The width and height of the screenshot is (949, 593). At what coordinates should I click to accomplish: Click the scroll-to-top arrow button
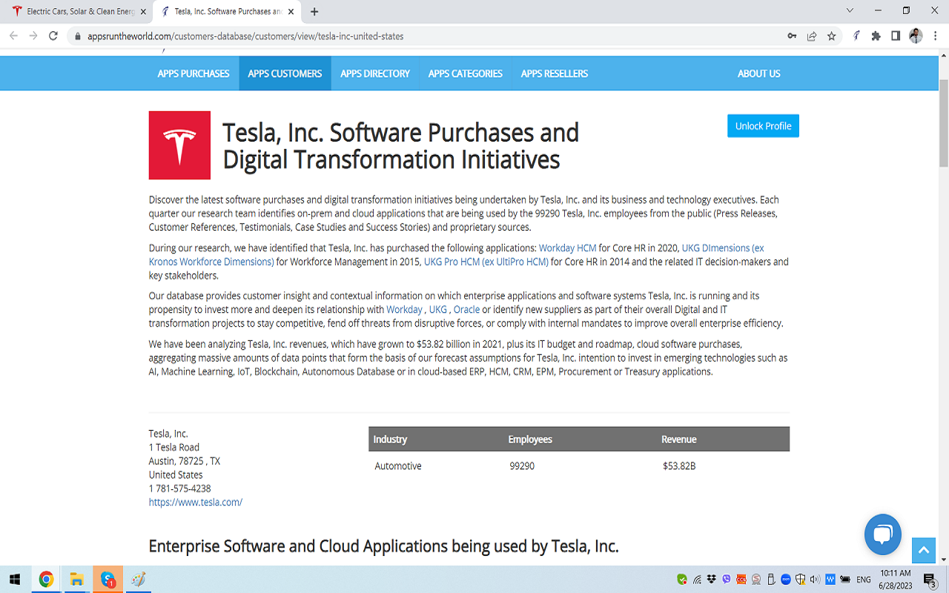coord(924,550)
